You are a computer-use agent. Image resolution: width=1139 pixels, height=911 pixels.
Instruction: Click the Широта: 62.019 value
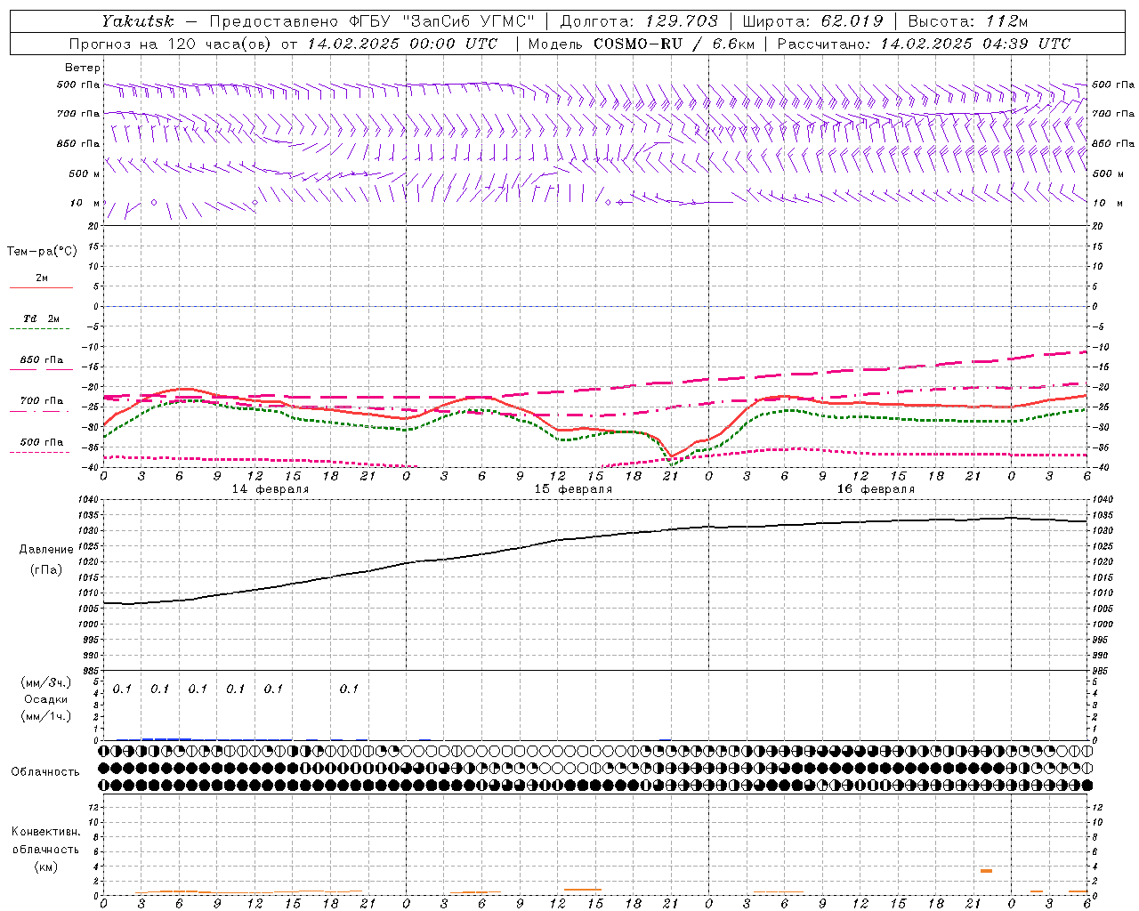click(x=812, y=20)
